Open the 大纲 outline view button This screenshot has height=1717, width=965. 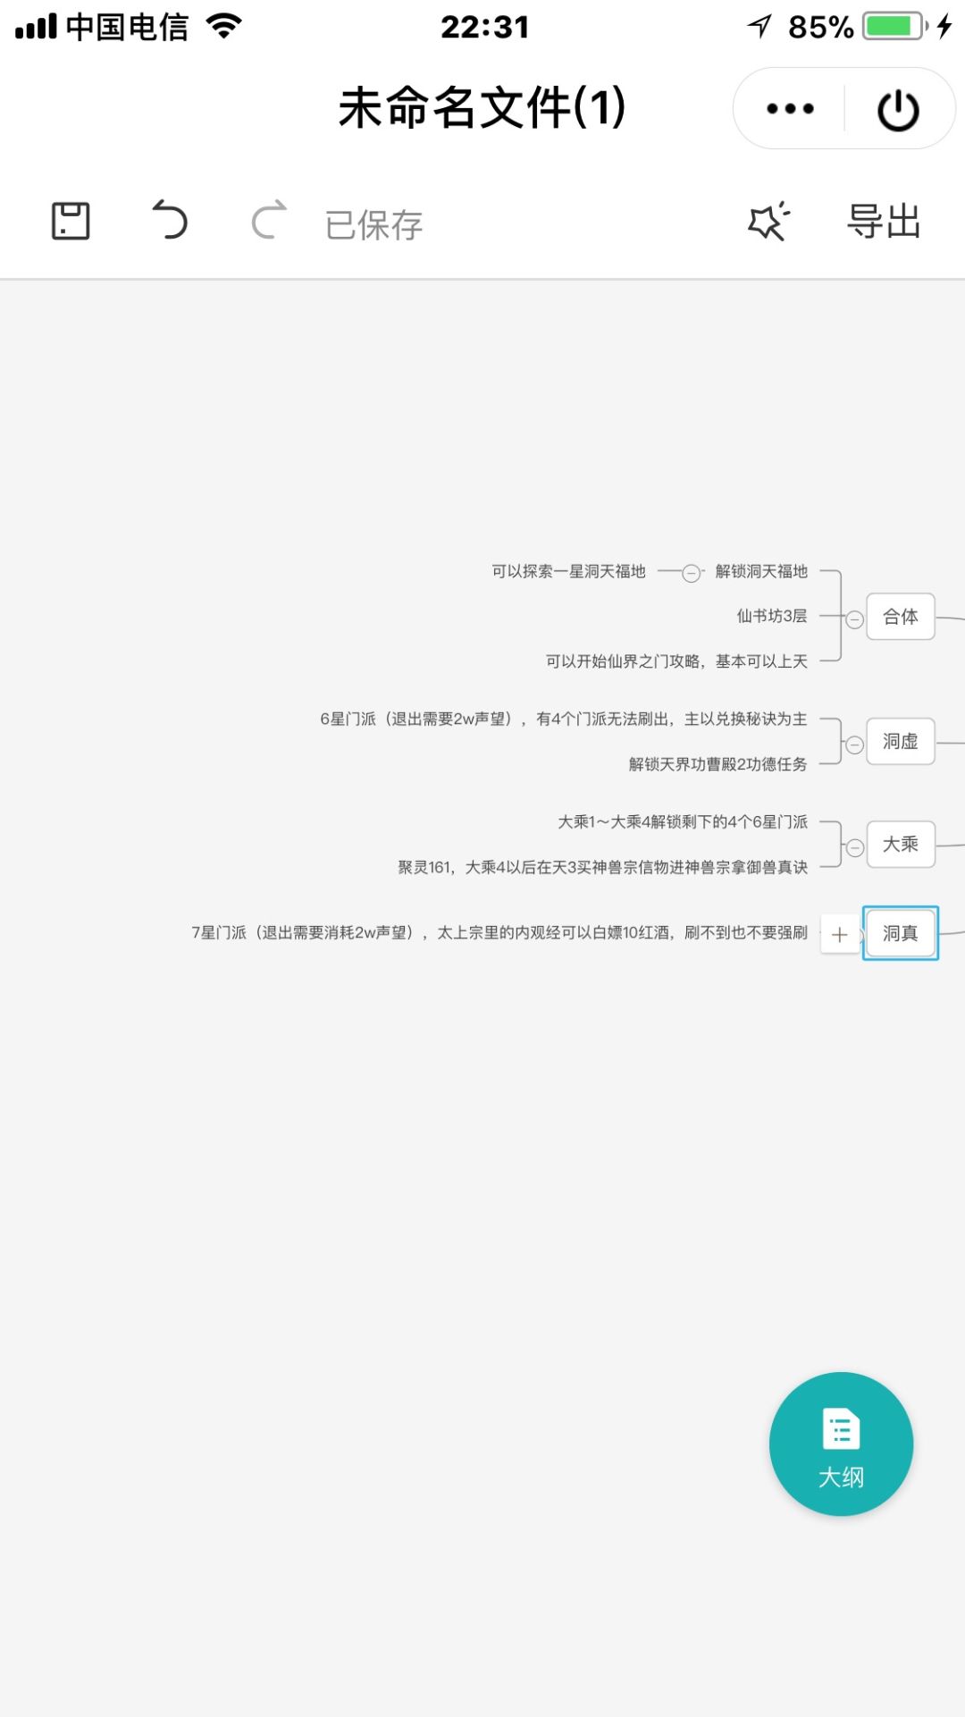click(841, 1443)
